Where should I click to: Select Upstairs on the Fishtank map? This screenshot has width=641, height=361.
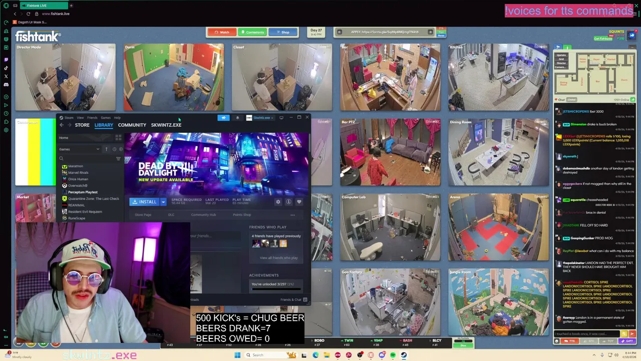561,55
